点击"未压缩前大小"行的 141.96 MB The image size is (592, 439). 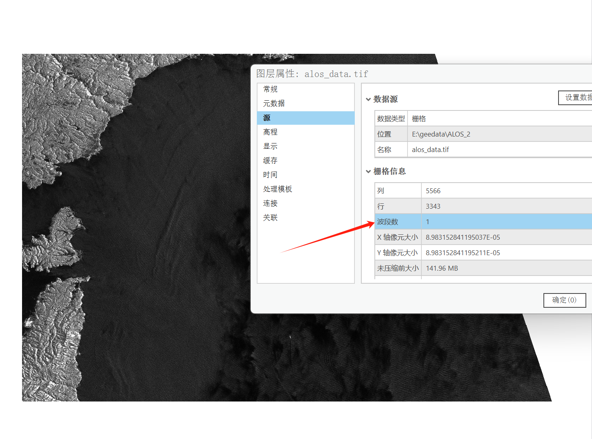pyautogui.click(x=442, y=268)
